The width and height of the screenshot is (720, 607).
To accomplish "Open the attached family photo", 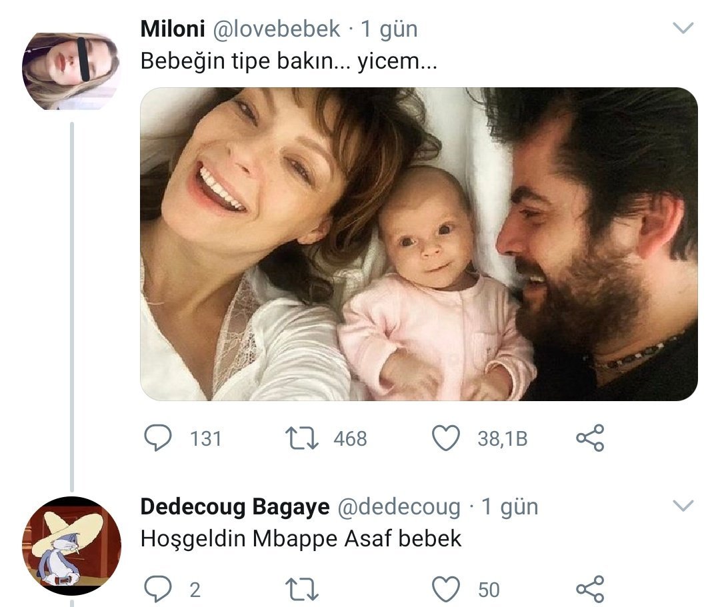I will [419, 244].
